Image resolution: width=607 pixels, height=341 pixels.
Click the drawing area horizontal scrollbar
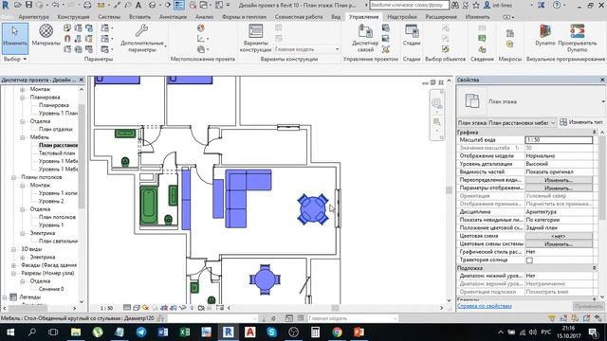point(335,308)
